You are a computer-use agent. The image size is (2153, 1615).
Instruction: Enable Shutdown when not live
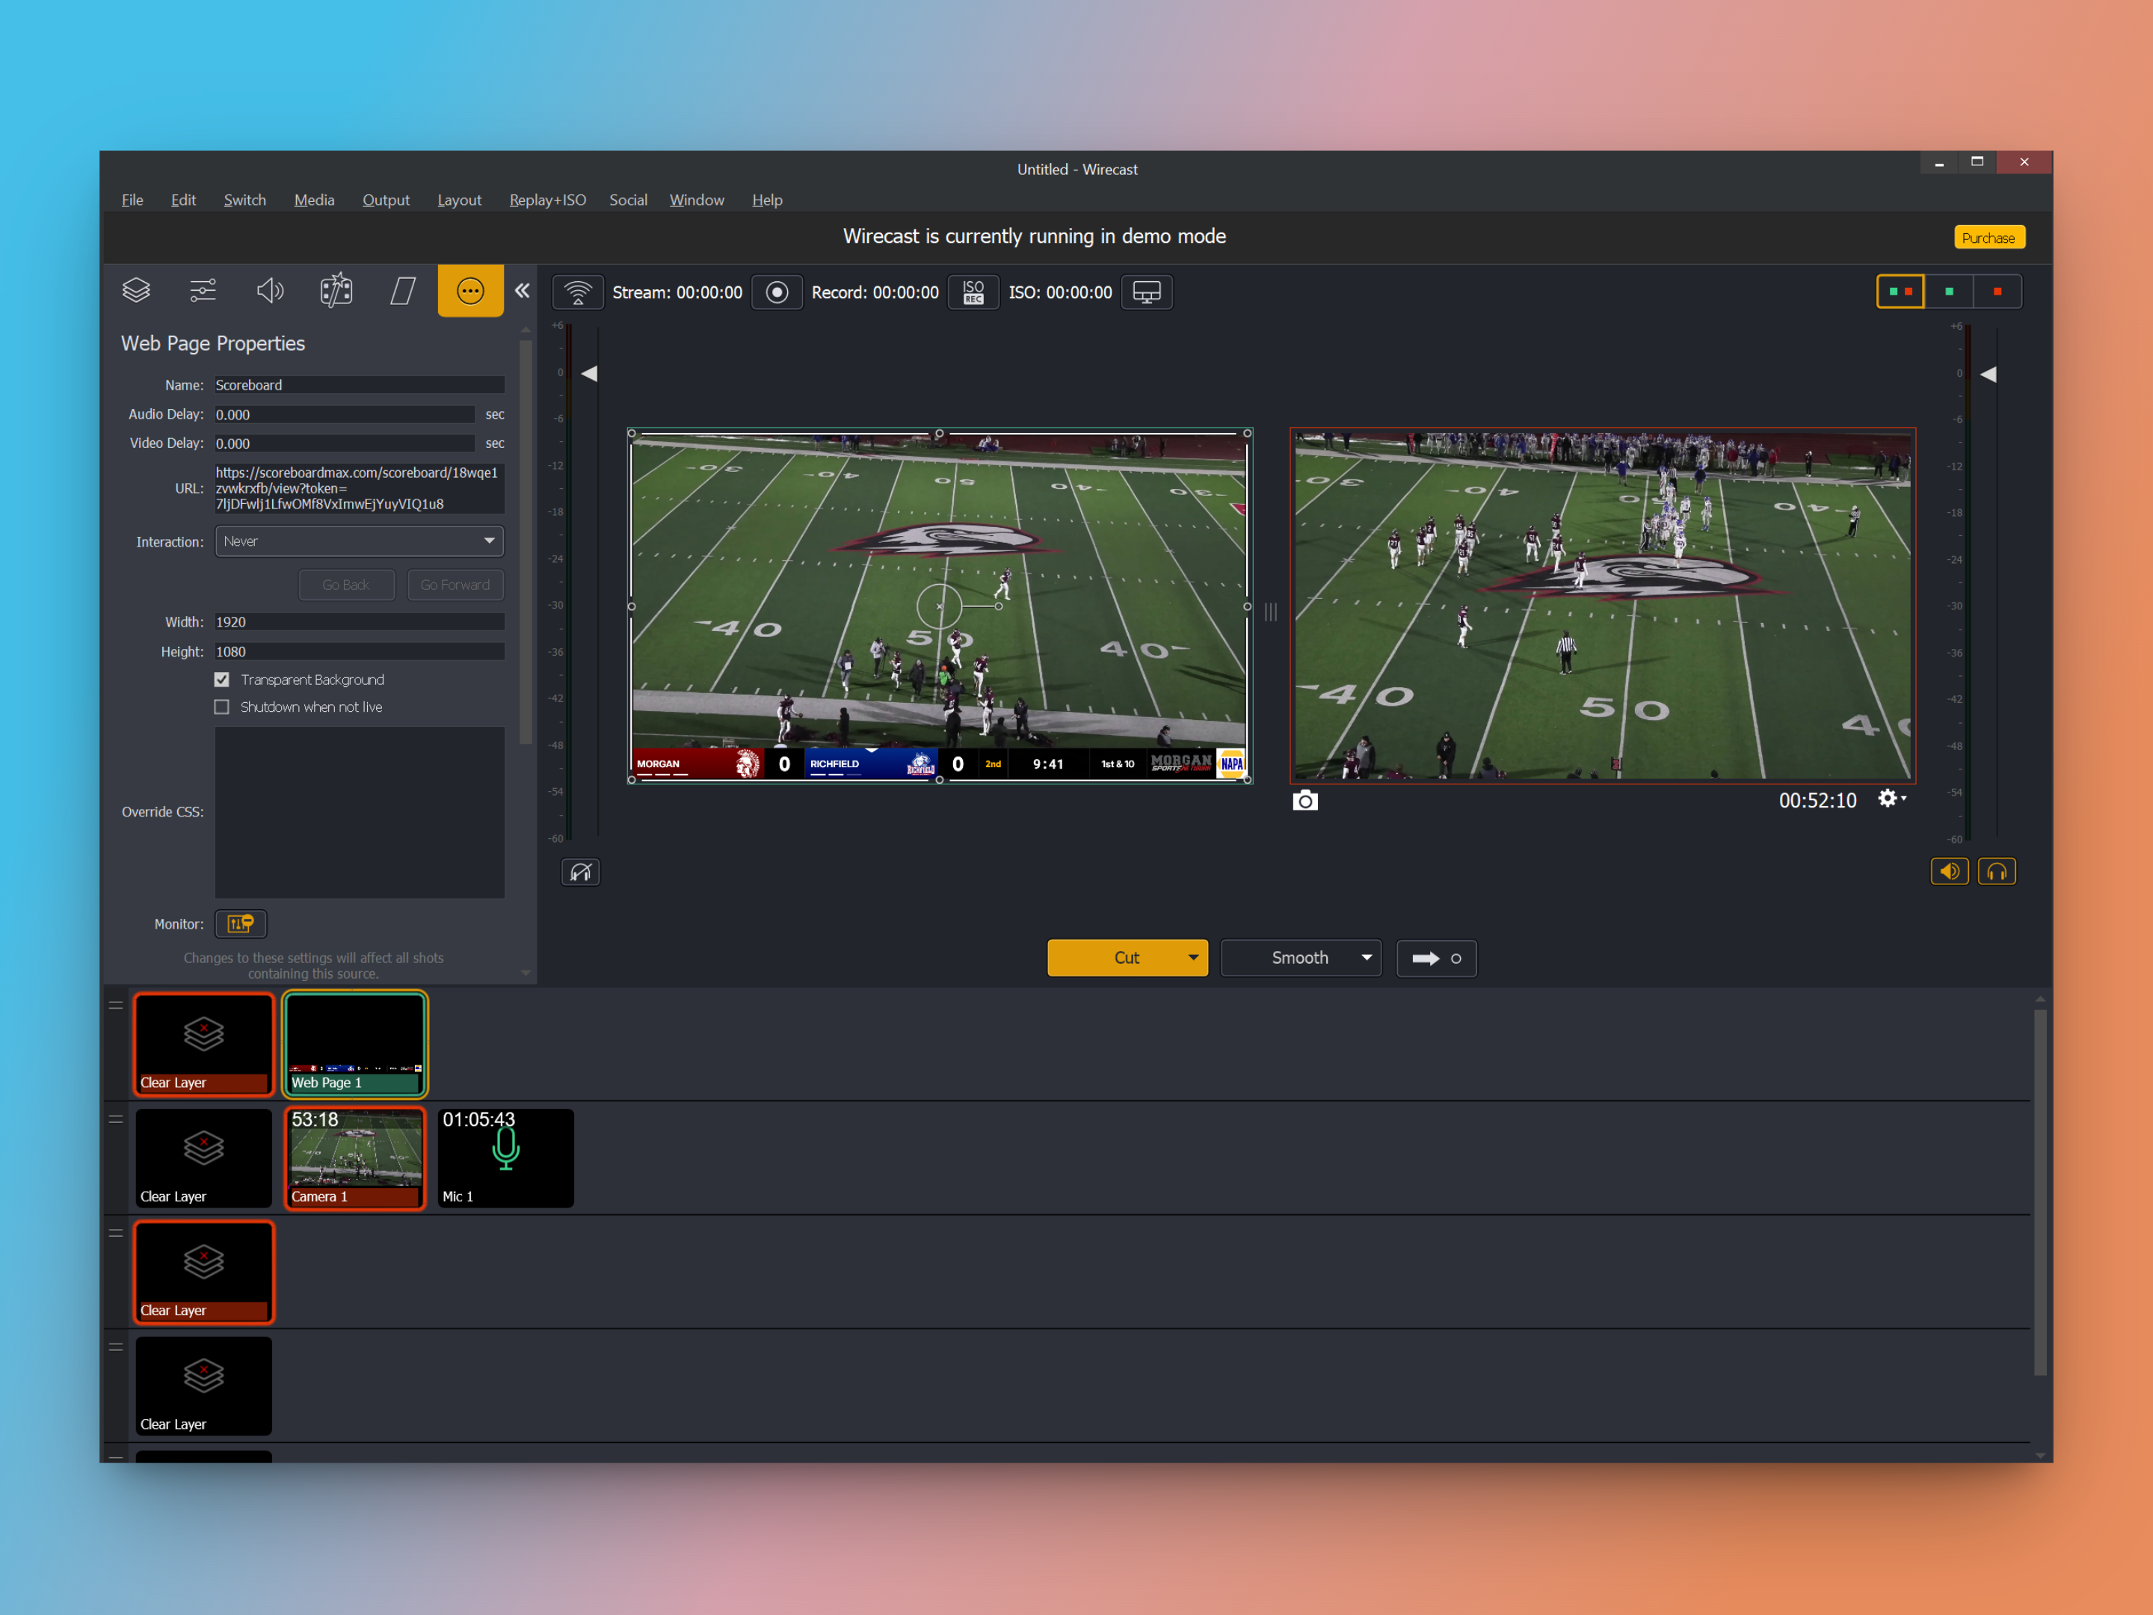222,707
